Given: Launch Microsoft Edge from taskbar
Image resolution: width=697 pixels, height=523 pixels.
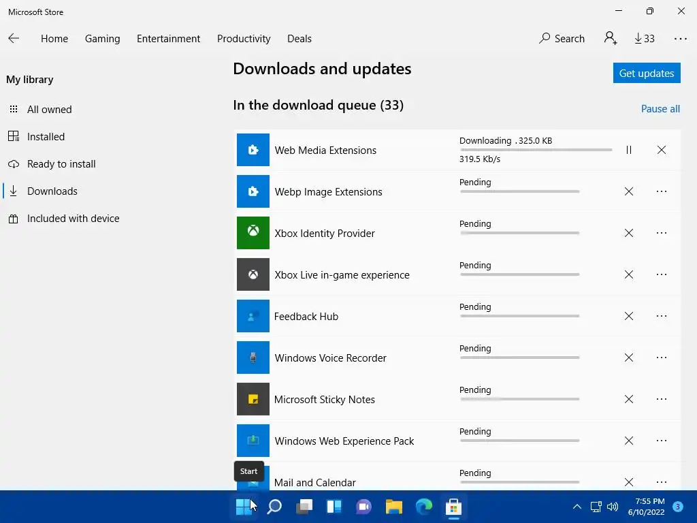Looking at the screenshot, I should [x=423, y=507].
